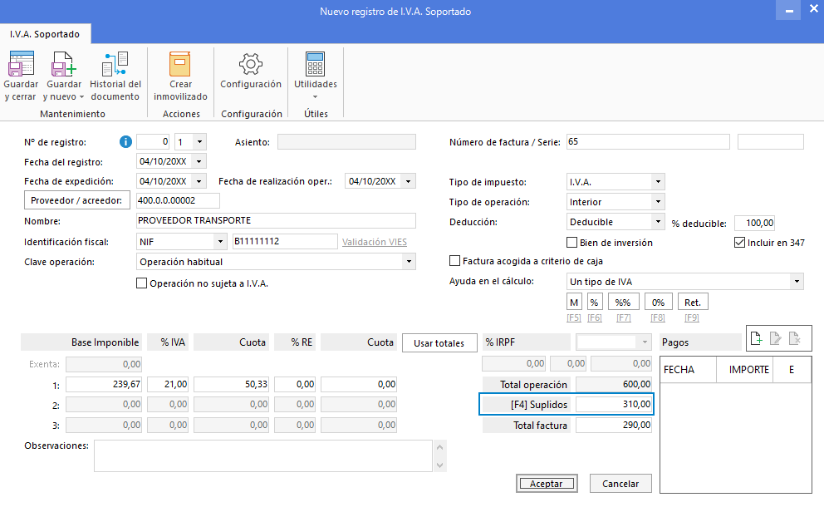Open the registro series dropdown
The height and width of the screenshot is (507, 824).
pyautogui.click(x=199, y=142)
